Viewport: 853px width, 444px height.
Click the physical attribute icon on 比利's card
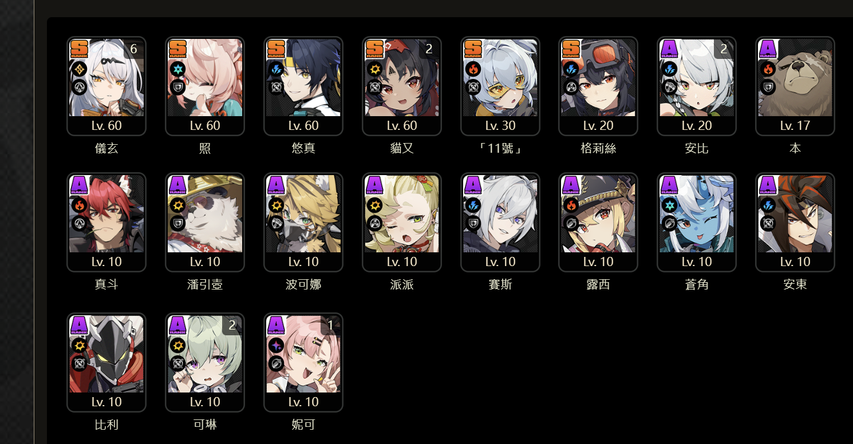(79, 345)
